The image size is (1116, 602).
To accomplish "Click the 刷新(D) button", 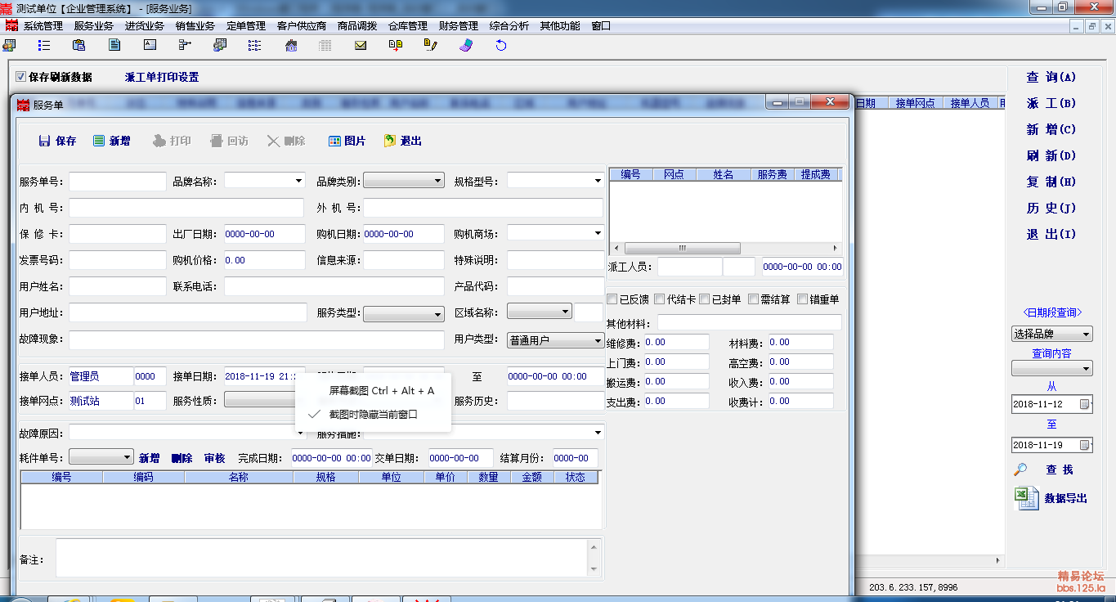I will [1051, 155].
